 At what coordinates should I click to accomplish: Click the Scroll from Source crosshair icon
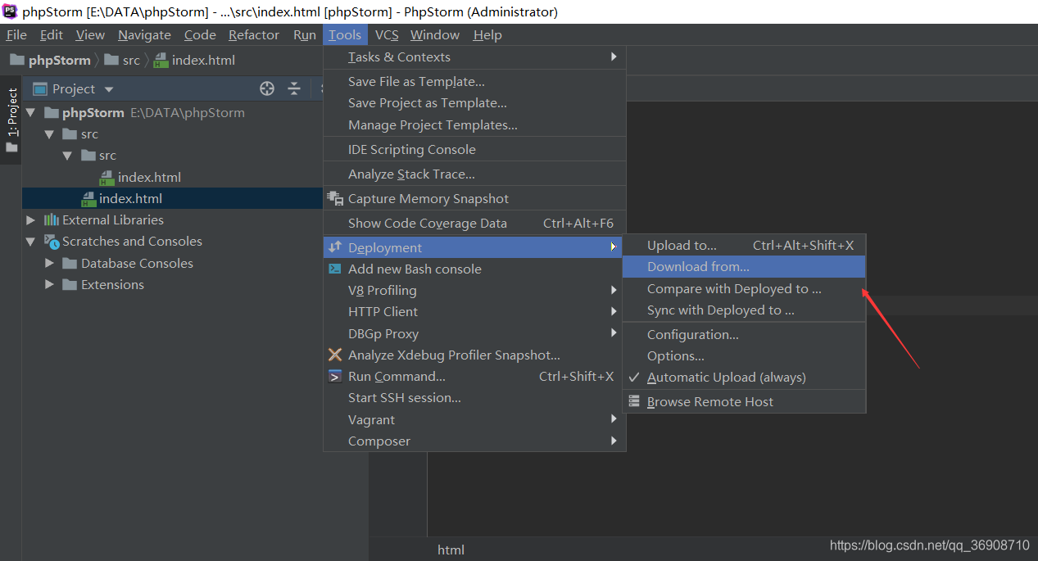[266, 88]
